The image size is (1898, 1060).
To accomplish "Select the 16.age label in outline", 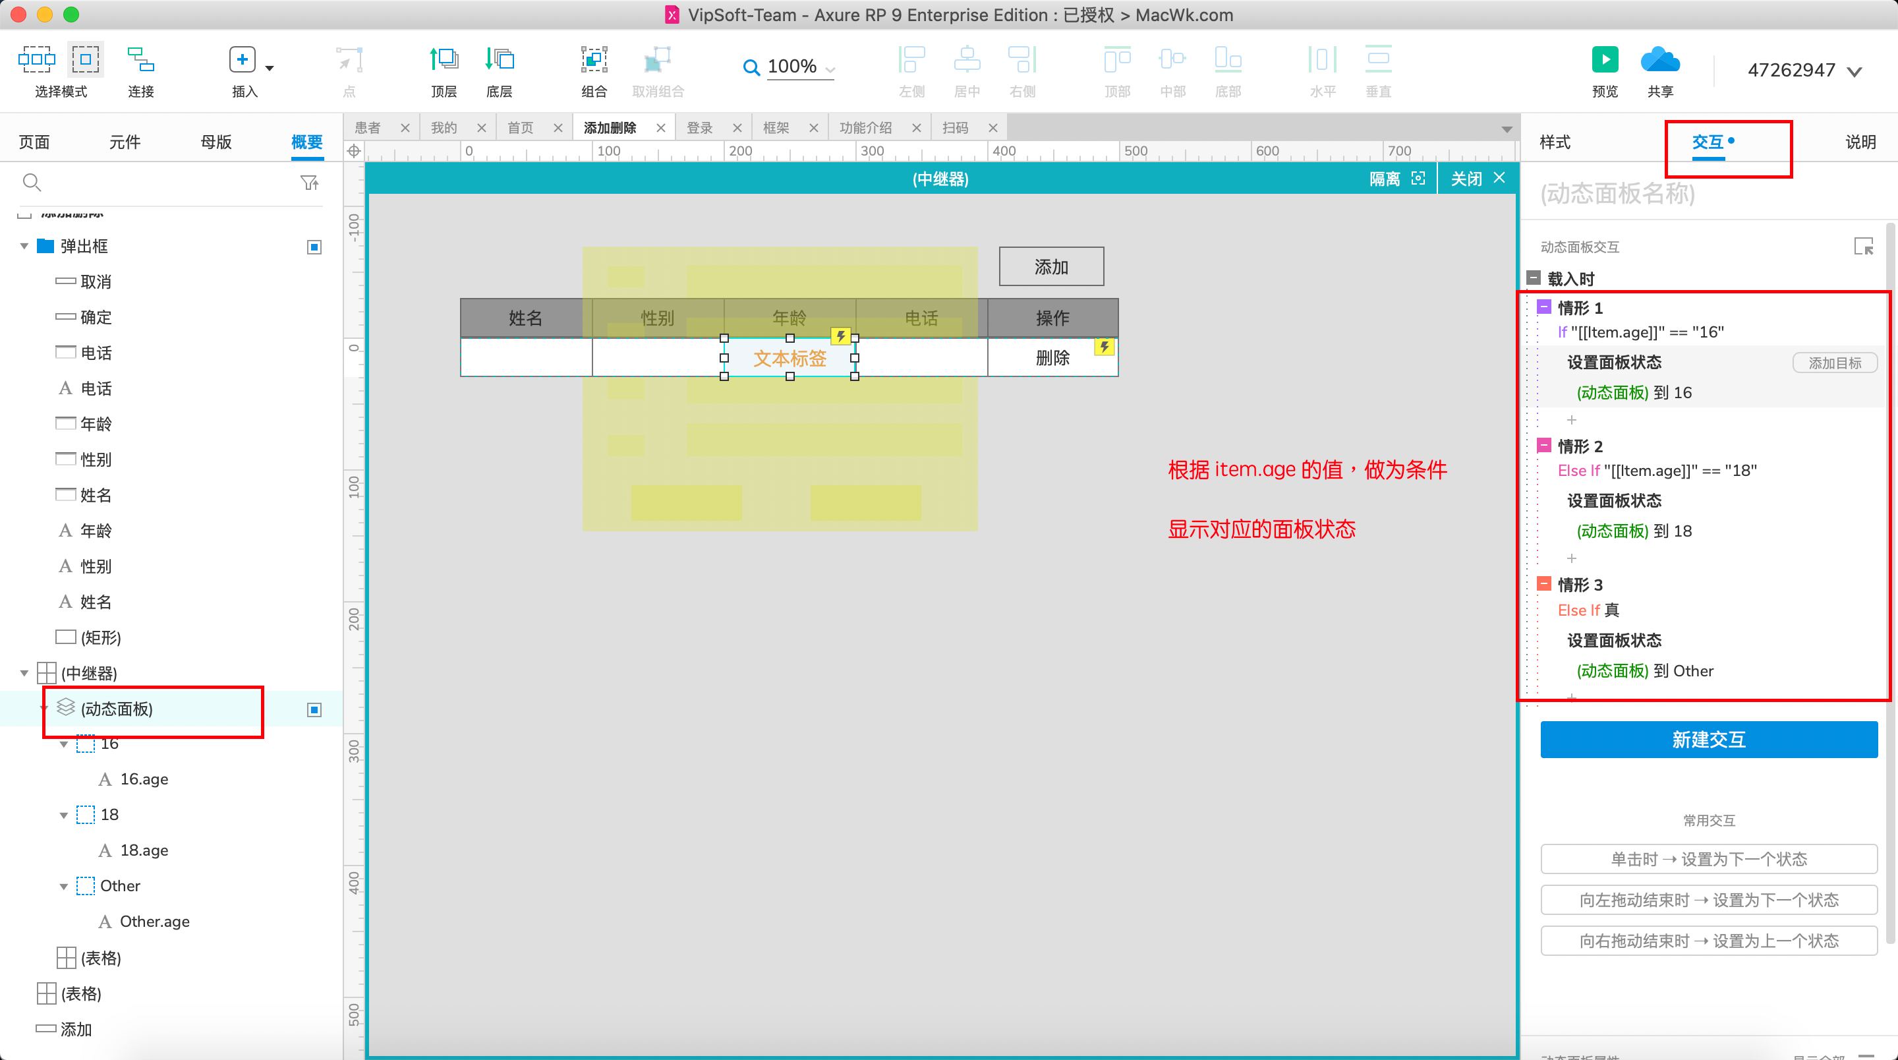I will click(x=144, y=779).
